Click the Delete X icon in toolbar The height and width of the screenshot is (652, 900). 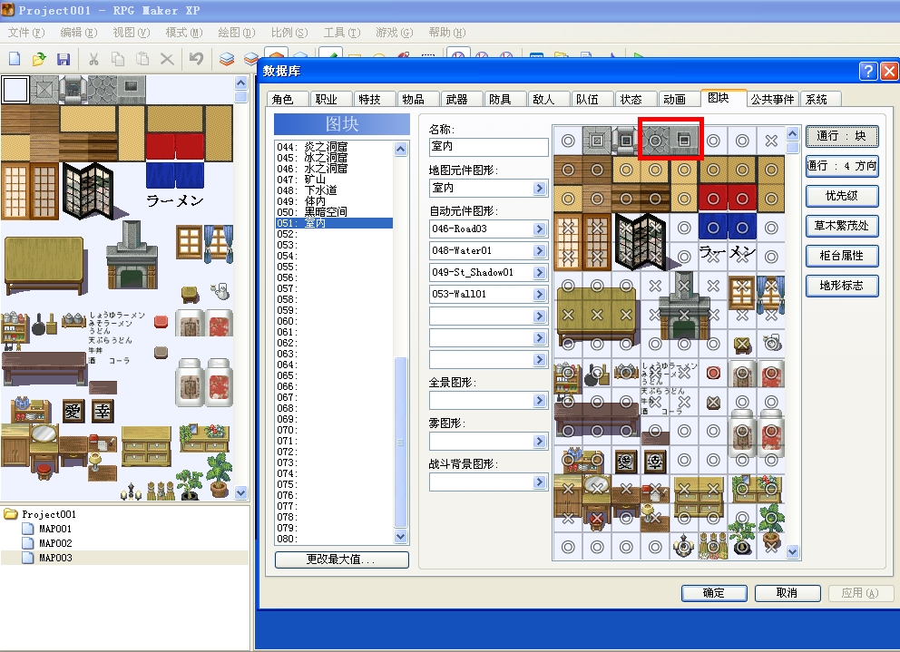(x=167, y=59)
